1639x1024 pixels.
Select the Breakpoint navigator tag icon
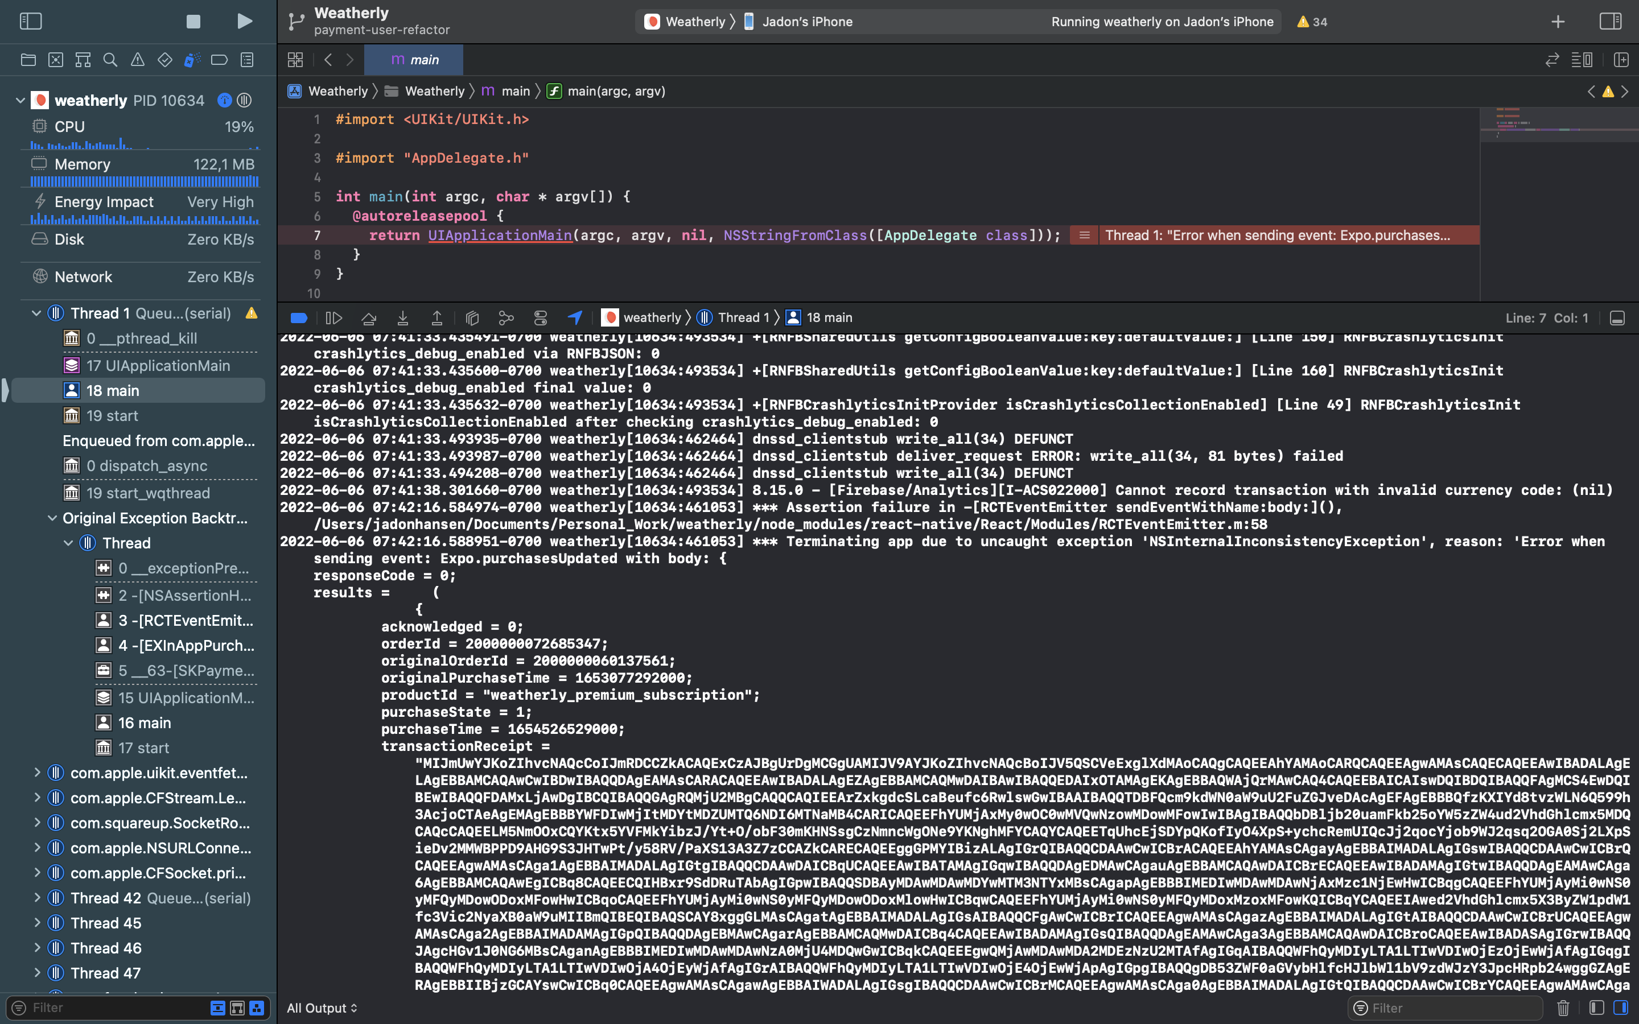click(220, 60)
